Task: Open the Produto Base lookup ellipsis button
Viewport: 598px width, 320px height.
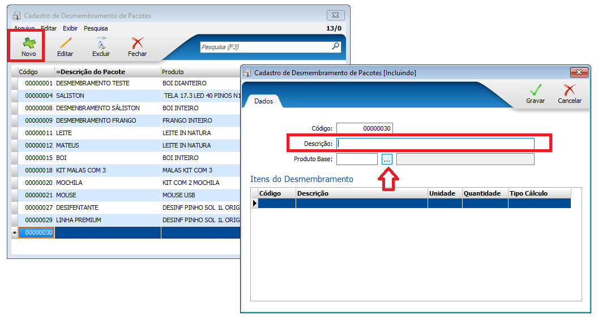Action: 387,159
